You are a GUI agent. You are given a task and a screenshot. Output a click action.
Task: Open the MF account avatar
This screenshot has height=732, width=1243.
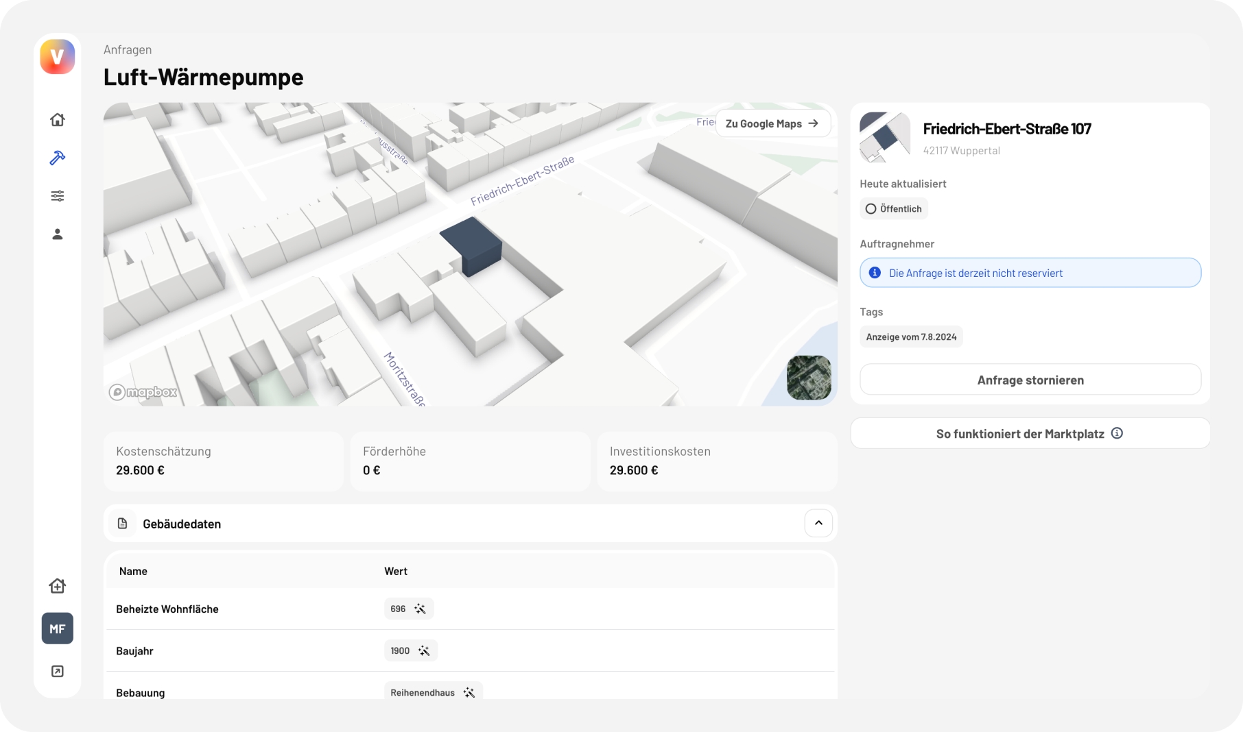(x=58, y=629)
